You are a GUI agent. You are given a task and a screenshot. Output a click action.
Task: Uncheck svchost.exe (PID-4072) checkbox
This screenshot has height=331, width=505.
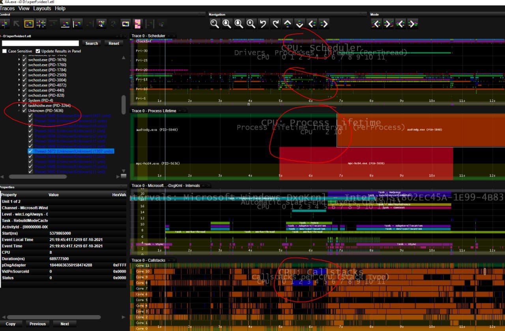pyautogui.click(x=25, y=85)
